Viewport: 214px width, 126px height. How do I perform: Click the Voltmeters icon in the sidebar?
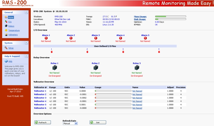click(x=6, y=35)
